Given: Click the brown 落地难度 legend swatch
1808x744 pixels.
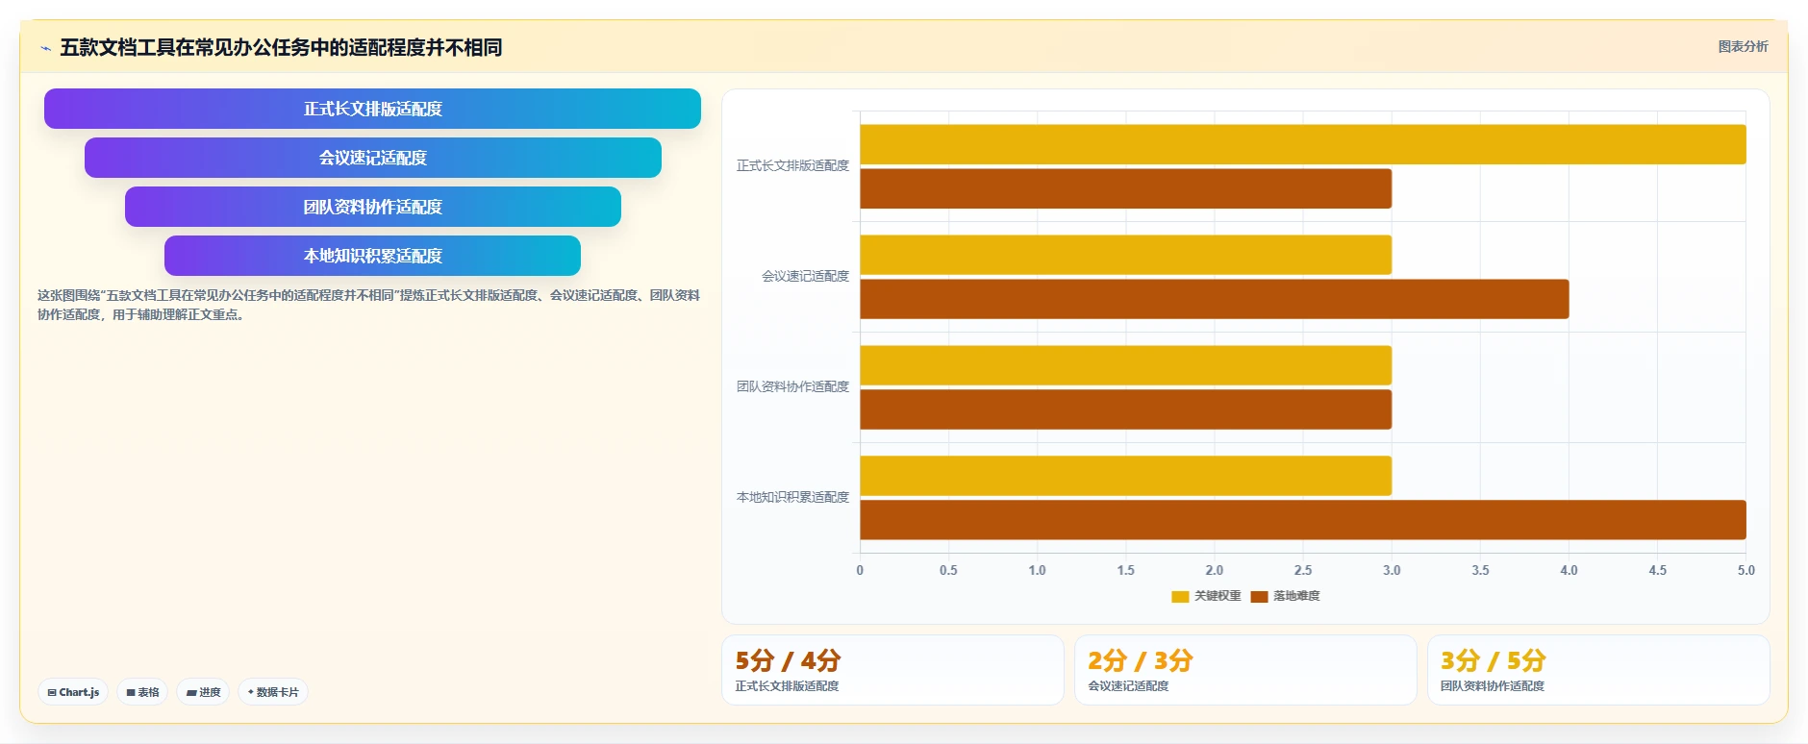Looking at the screenshot, I should click(1259, 597).
